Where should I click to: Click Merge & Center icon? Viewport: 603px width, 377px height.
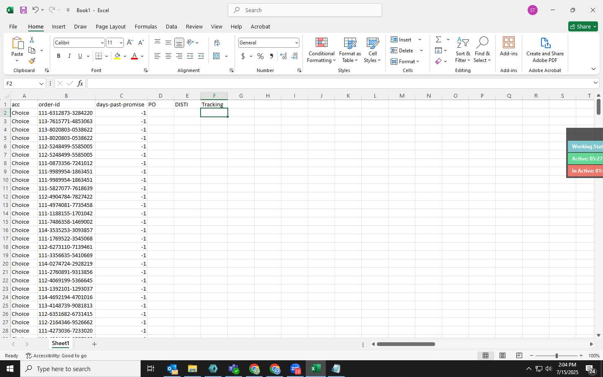coord(216,56)
